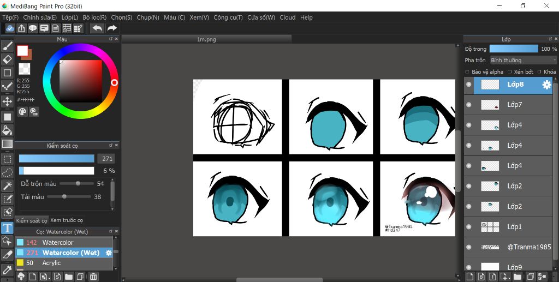Toggle visibility of Lớp8 layer
This screenshot has height=282, width=559.
(x=469, y=85)
